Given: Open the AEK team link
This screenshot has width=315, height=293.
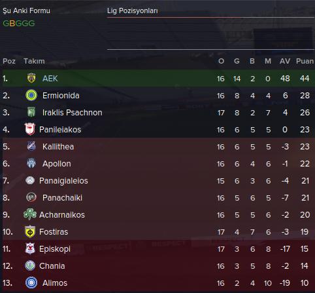Looking at the screenshot, I should click(x=50, y=79).
